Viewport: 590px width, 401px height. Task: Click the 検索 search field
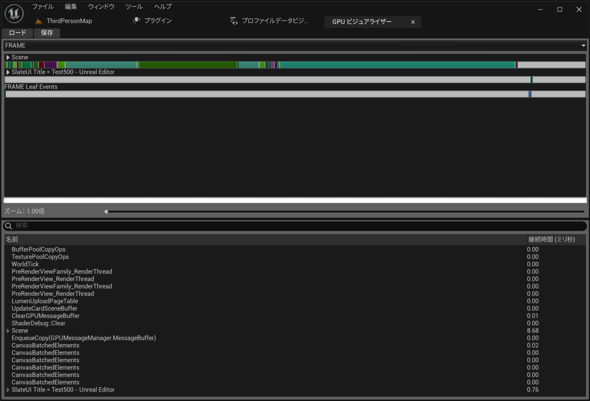coord(295,226)
